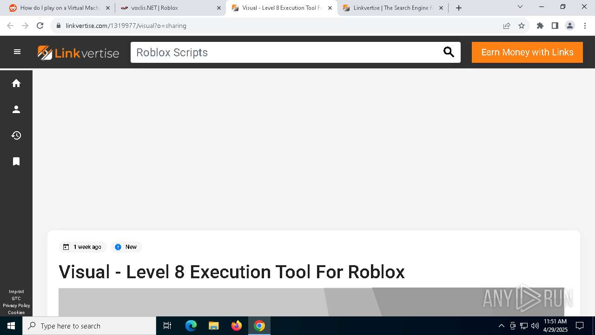
Task: Open the Imprint link
Action: point(16,292)
